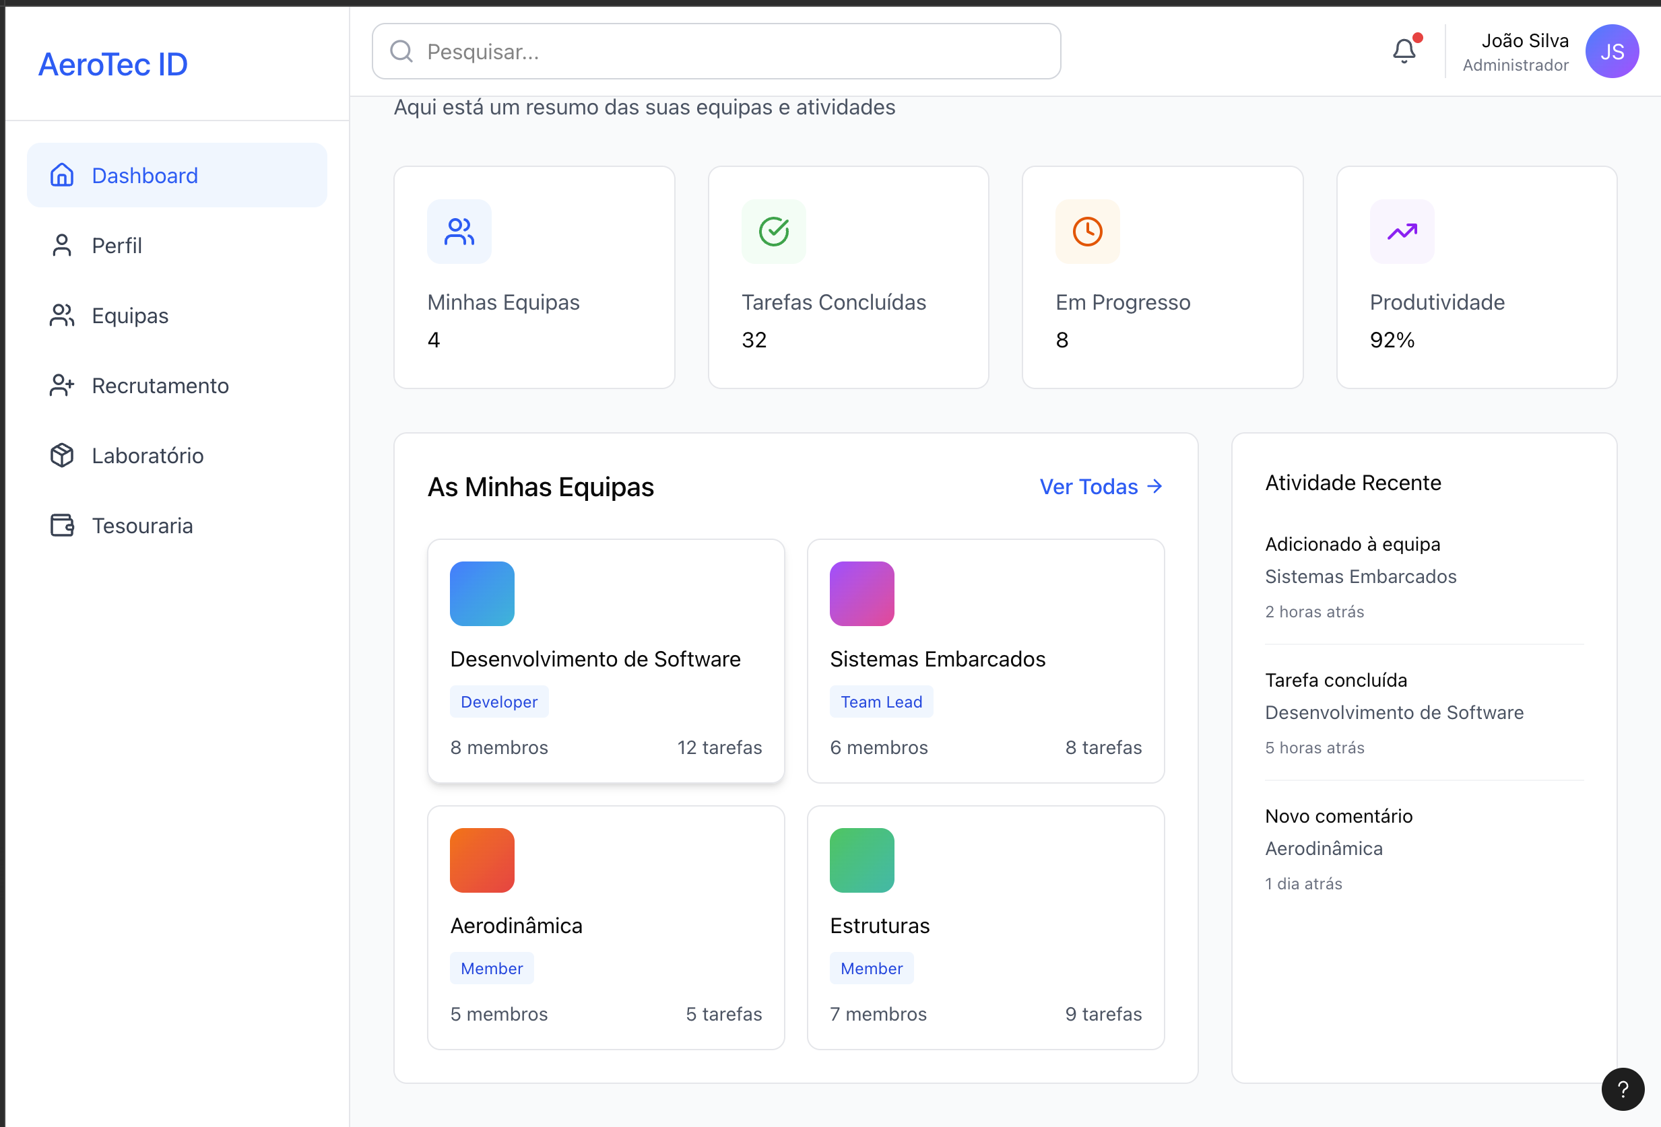Open Perfil in the sidebar
The image size is (1661, 1127).
pos(117,246)
